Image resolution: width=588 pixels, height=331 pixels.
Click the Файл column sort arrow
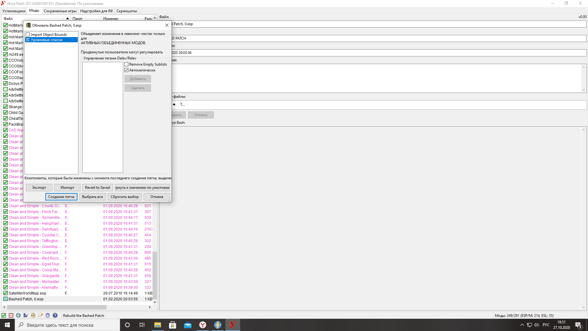point(67,18)
